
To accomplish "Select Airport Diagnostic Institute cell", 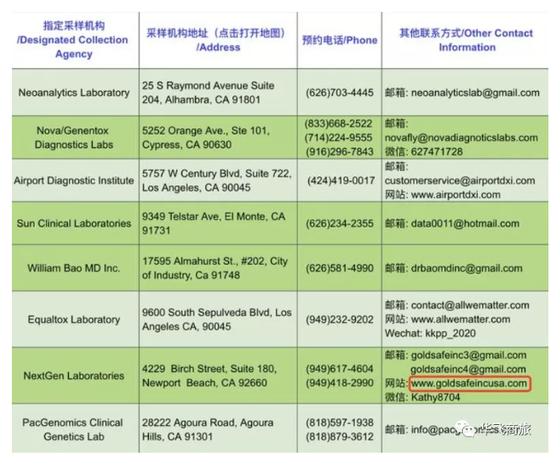I will pos(74,181).
